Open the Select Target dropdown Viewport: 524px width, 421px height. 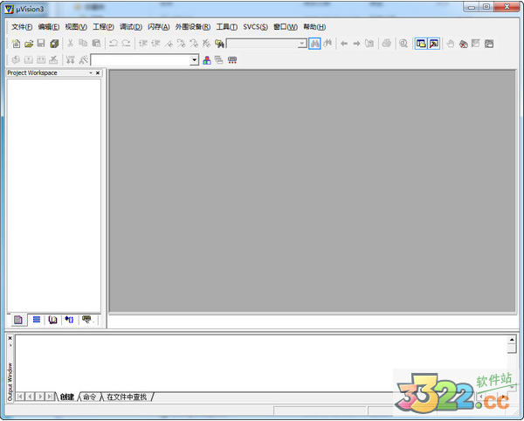194,60
